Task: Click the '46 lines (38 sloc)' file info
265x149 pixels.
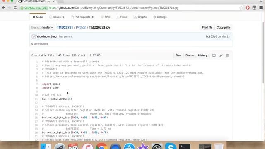Action: 72,55
